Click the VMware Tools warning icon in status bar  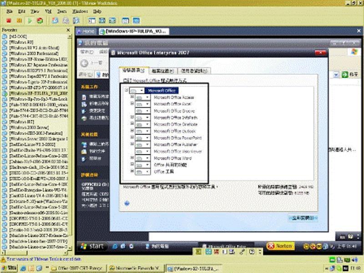(3, 259)
